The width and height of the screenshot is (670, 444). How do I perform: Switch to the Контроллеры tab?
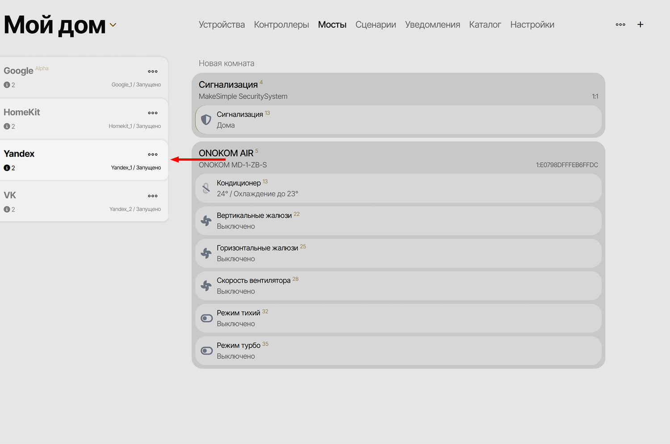point(281,25)
